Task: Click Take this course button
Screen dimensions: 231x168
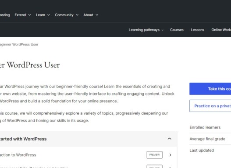Action: pyautogui.click(x=210, y=89)
